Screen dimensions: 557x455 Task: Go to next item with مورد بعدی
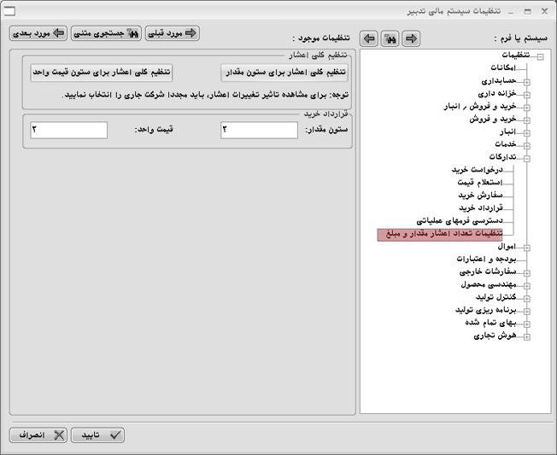coord(38,33)
